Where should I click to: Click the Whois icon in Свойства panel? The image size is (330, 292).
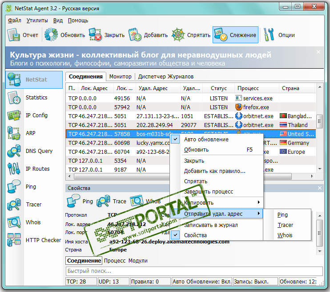[137, 201]
